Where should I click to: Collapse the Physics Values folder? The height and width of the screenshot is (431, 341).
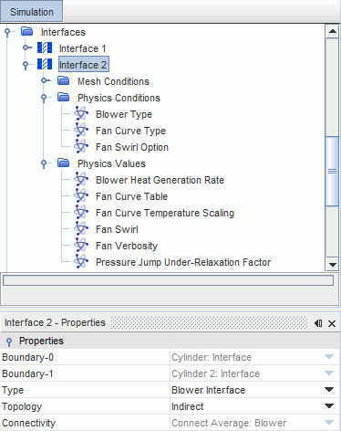pos(44,163)
